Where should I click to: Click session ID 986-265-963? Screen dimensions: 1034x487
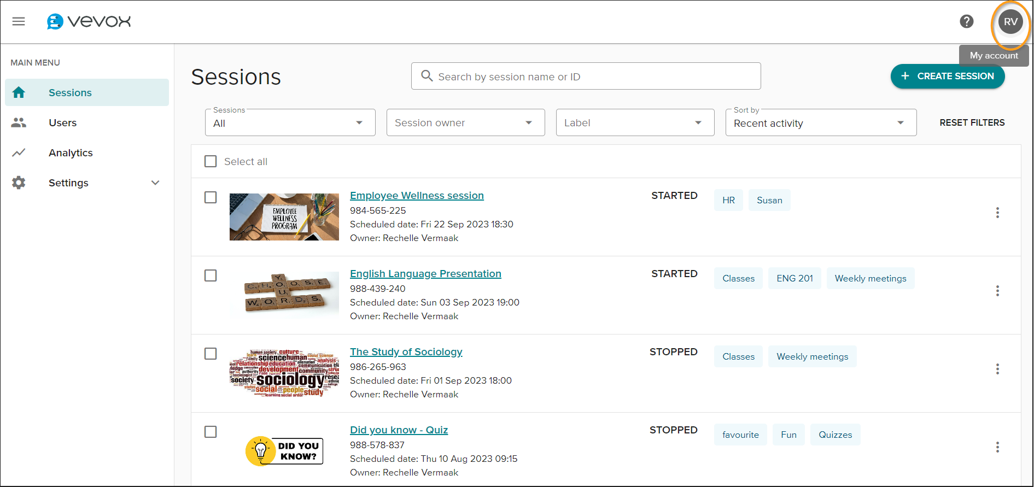click(x=378, y=367)
